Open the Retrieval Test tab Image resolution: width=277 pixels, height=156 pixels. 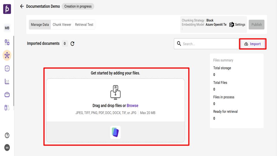[84, 25]
